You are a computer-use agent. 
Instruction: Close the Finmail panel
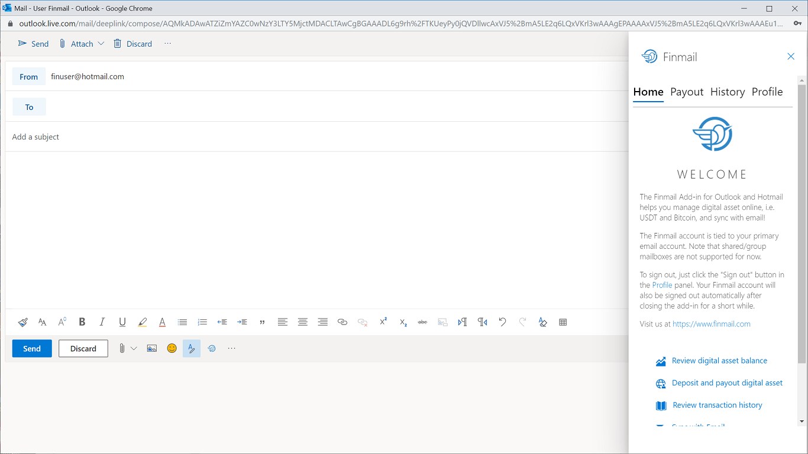point(791,56)
